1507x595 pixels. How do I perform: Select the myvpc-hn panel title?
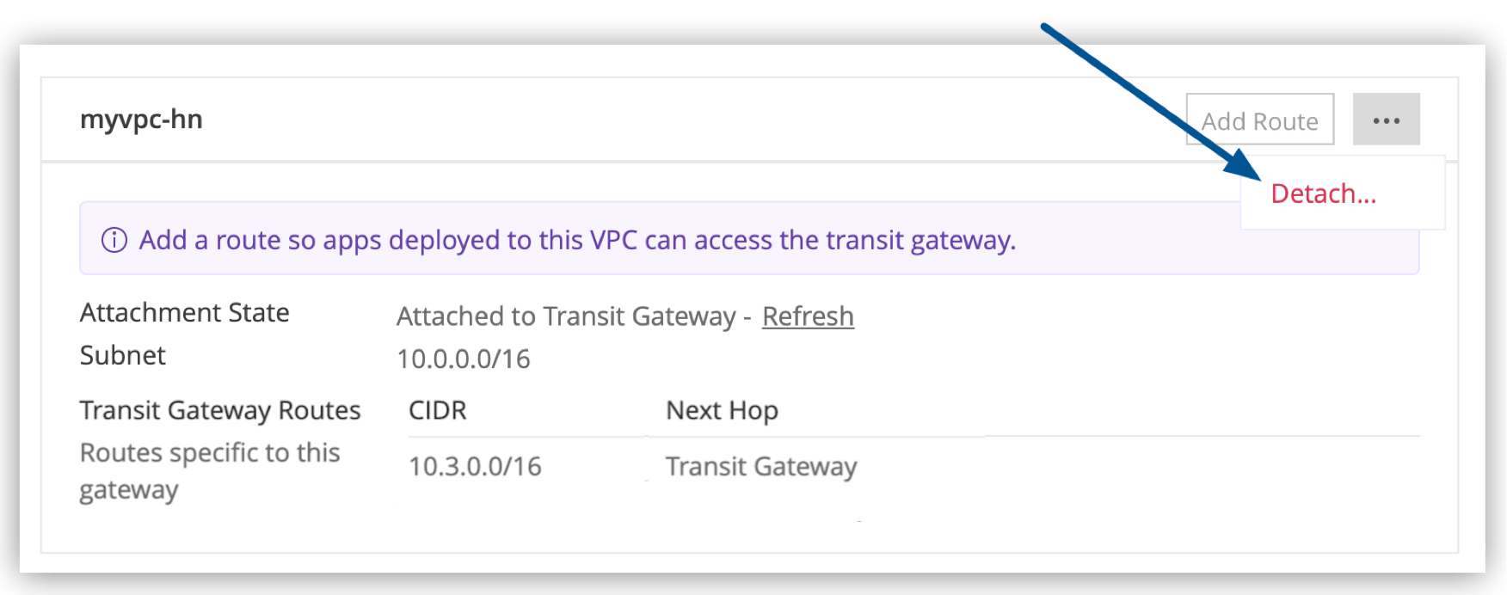141,120
